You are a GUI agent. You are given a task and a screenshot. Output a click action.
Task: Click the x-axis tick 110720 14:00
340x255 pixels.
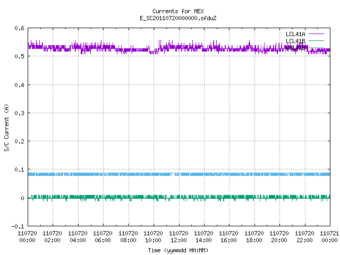coord(203,237)
